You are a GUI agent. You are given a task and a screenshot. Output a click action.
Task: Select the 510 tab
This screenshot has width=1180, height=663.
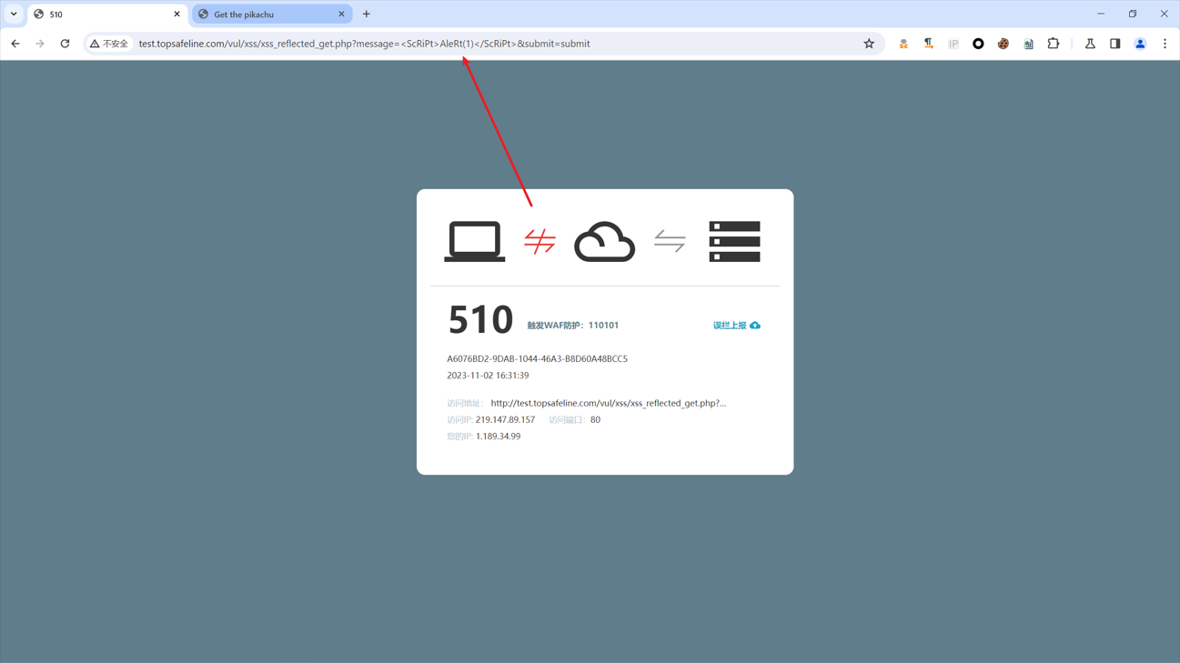(x=100, y=15)
